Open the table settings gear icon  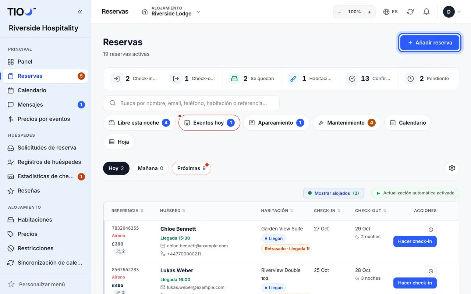coord(452,168)
